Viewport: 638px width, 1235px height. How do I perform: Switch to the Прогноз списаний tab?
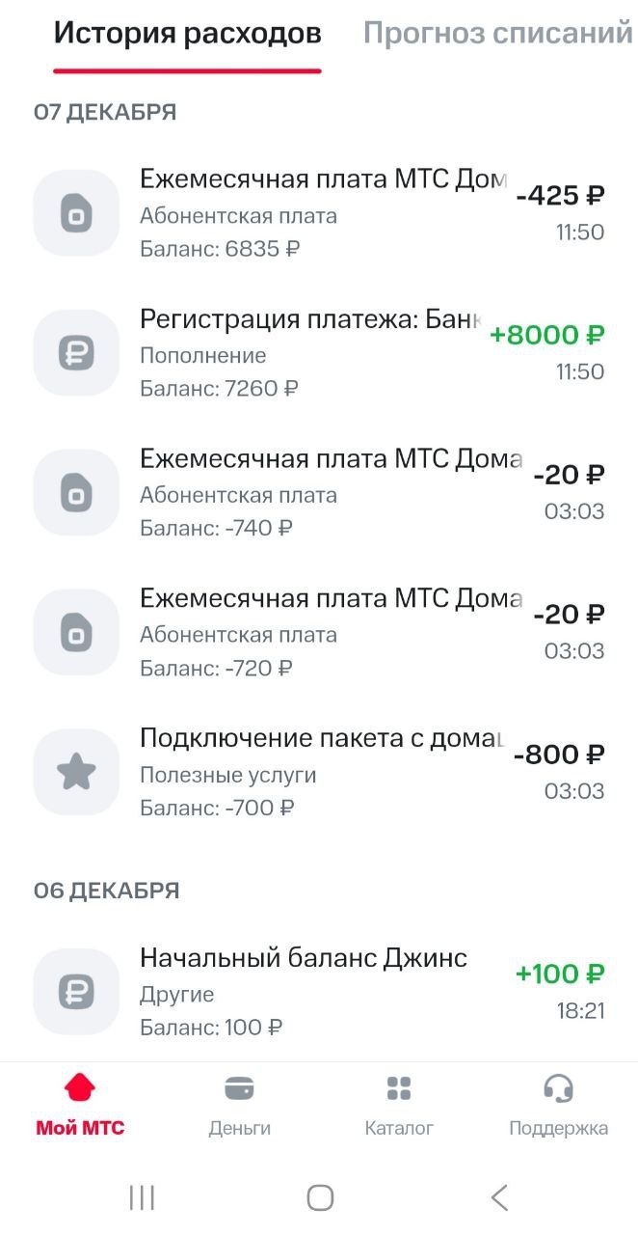pyautogui.click(x=497, y=34)
